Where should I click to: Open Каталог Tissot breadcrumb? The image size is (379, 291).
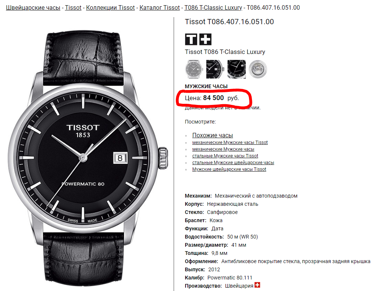(x=160, y=8)
